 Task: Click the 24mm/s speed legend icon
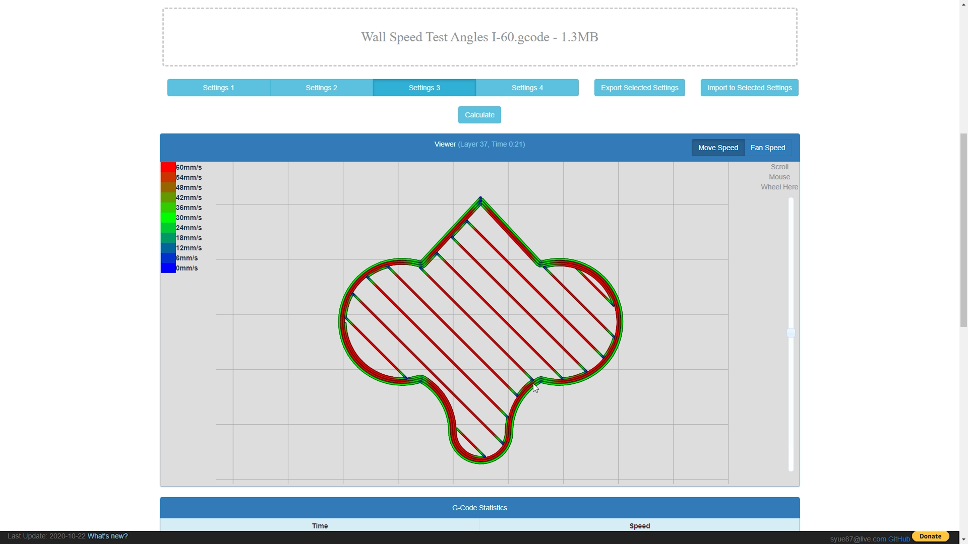coord(168,227)
